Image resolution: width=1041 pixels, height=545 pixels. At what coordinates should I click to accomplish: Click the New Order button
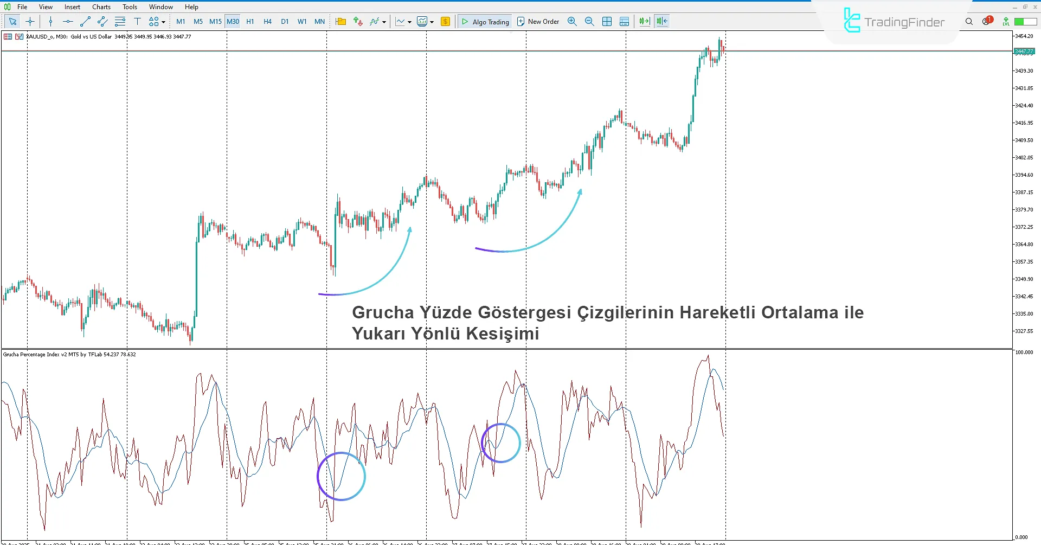[538, 21]
